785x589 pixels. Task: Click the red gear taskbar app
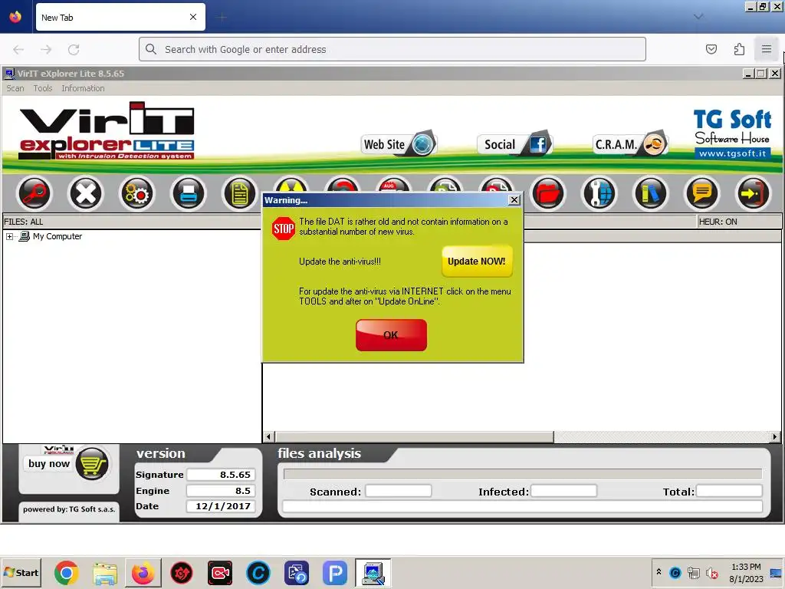[x=182, y=573]
